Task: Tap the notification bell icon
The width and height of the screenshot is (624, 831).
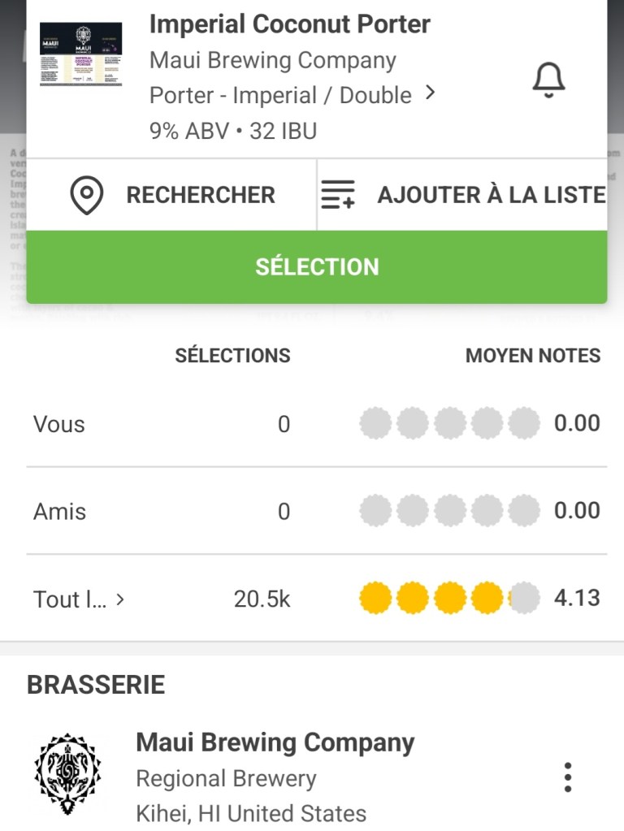Action: coord(548,80)
